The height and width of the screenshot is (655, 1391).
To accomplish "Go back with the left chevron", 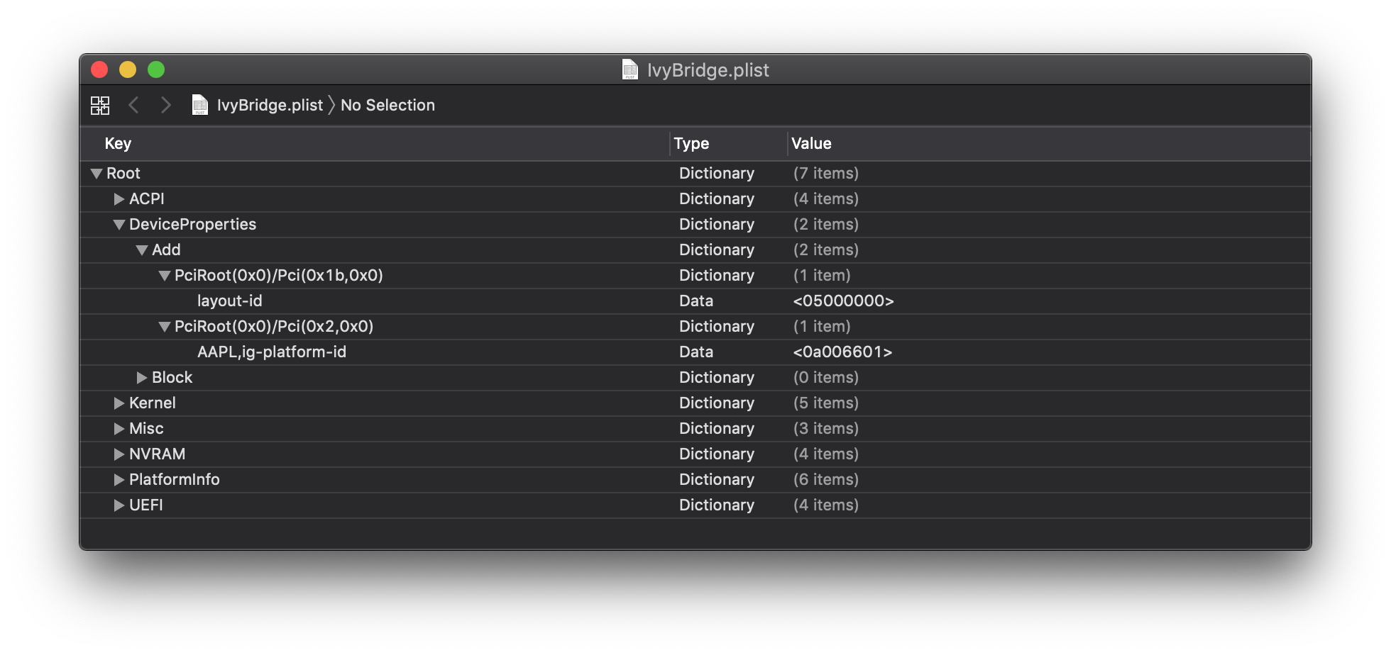I will [x=133, y=105].
